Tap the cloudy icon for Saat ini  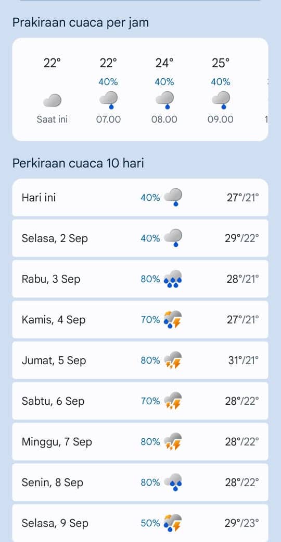52,100
